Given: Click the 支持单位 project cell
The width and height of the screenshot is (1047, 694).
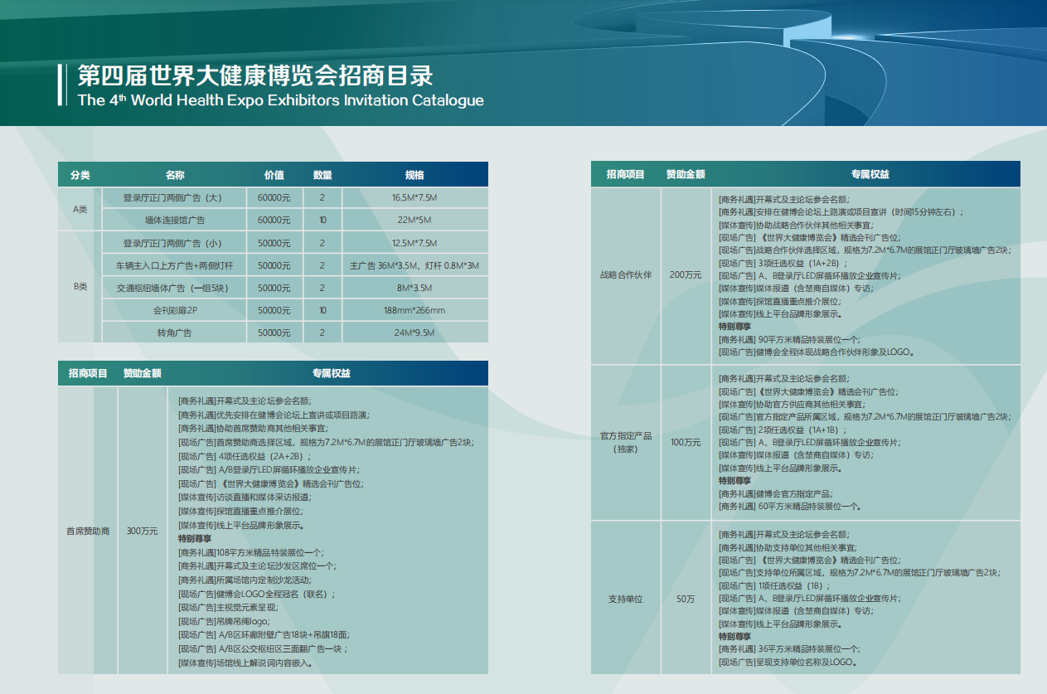Looking at the screenshot, I should coord(626,599).
